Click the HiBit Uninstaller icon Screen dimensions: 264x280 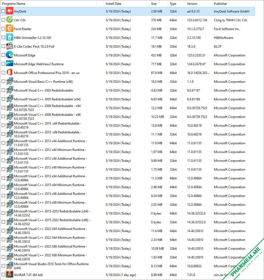(x=10, y=37)
